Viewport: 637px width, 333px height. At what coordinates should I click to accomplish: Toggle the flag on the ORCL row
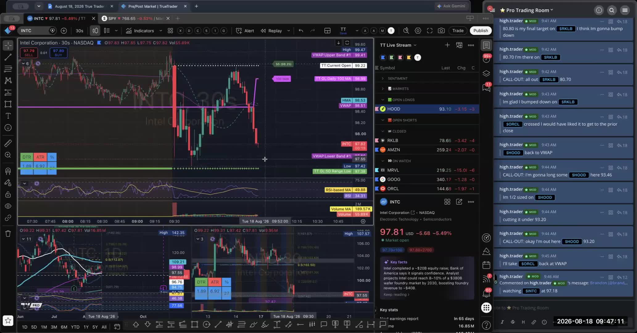pyautogui.click(x=377, y=188)
